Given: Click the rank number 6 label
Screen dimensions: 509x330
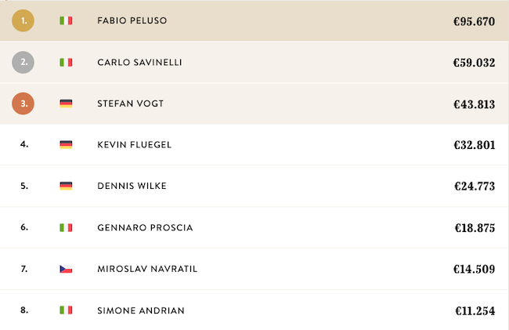Looking at the screenshot, I should click(24, 227).
